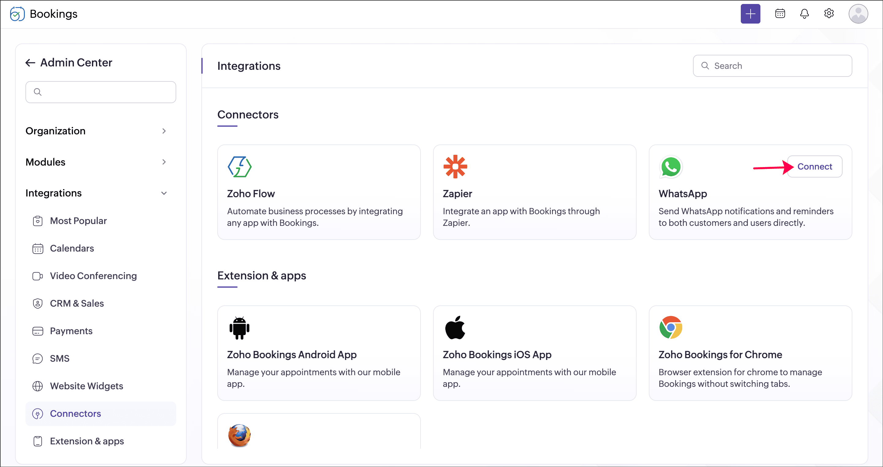Click the Admin Center sidebar search box
Screen dimensions: 883x467
[101, 92]
